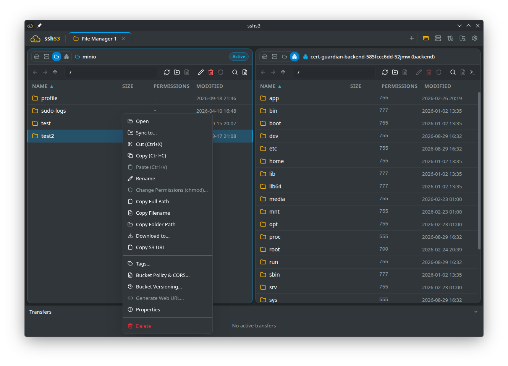Image resolution: width=508 pixels, height=366 pixels.
Task: Select SSH server source in left pane
Action: click(47, 57)
